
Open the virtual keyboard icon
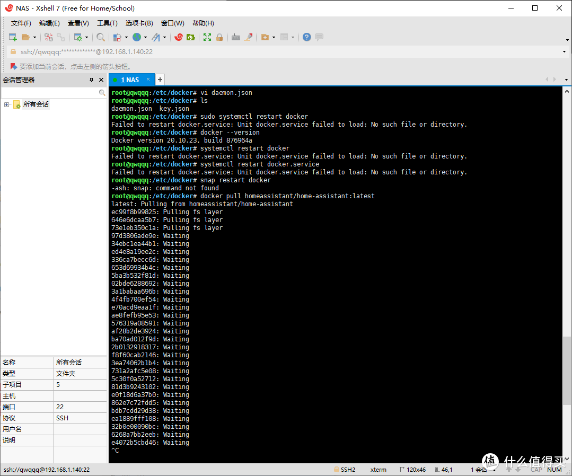236,37
